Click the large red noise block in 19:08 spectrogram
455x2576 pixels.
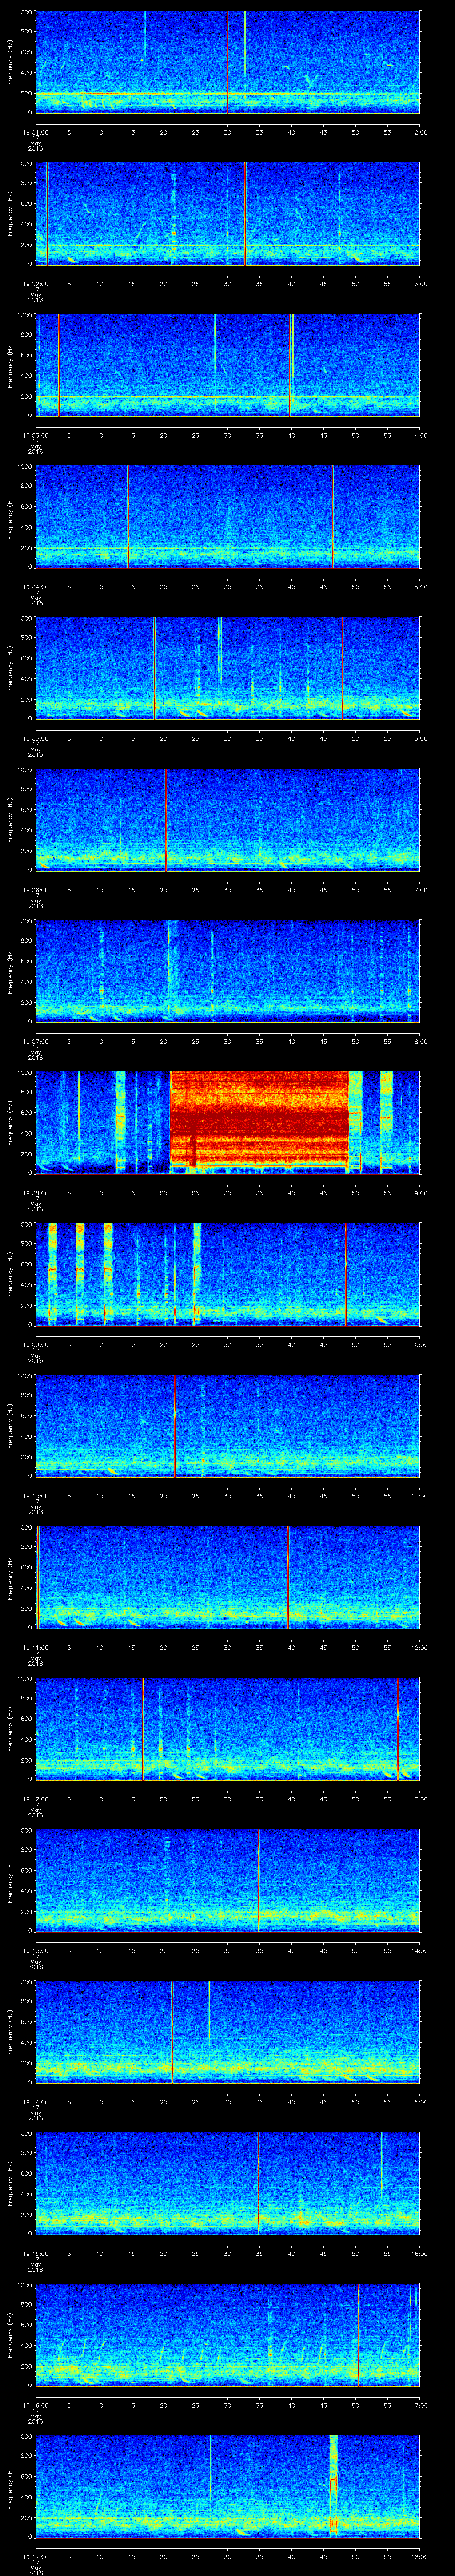pos(260,1120)
